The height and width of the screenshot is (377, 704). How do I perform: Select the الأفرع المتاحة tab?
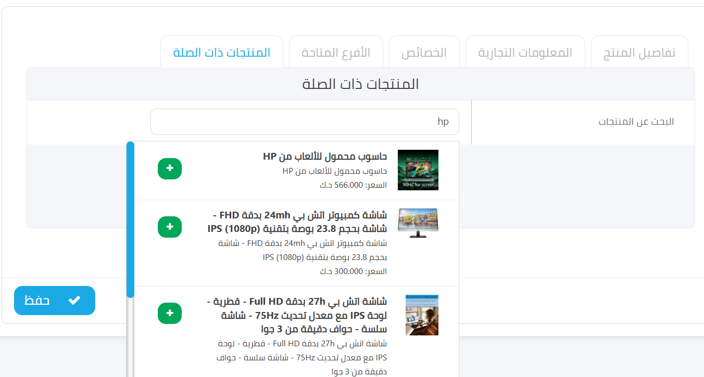pos(336,53)
